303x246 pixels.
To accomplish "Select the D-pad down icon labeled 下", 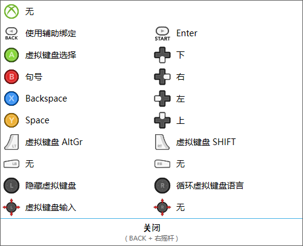I will (x=162, y=55).
